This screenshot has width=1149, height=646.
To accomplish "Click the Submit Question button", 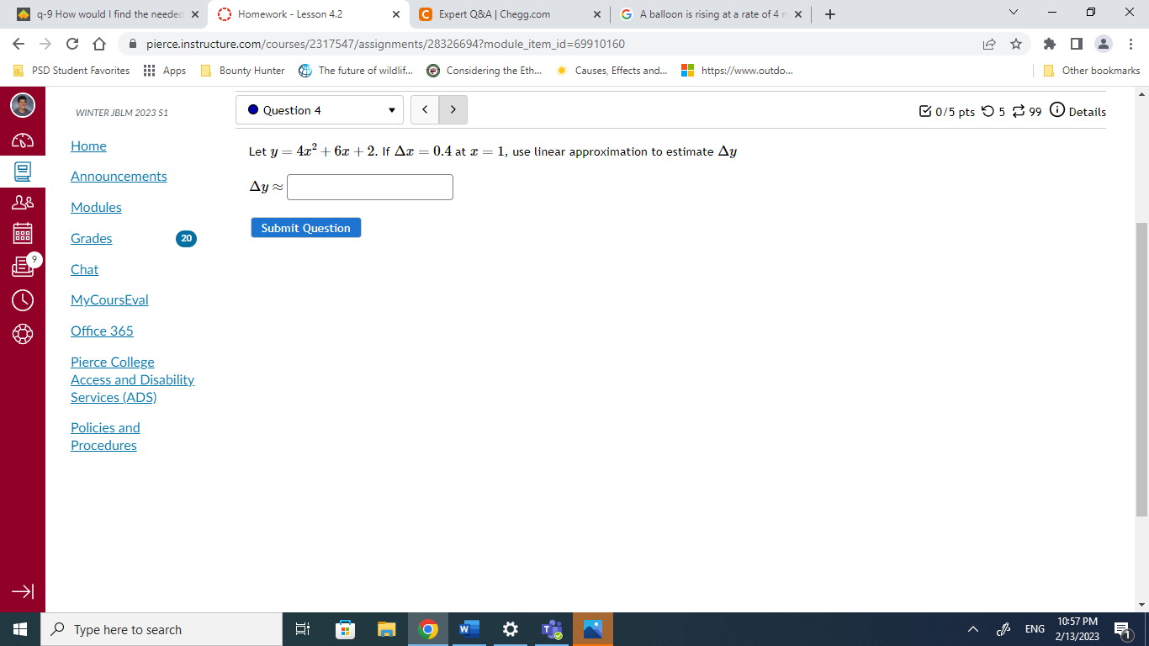I will pos(305,228).
